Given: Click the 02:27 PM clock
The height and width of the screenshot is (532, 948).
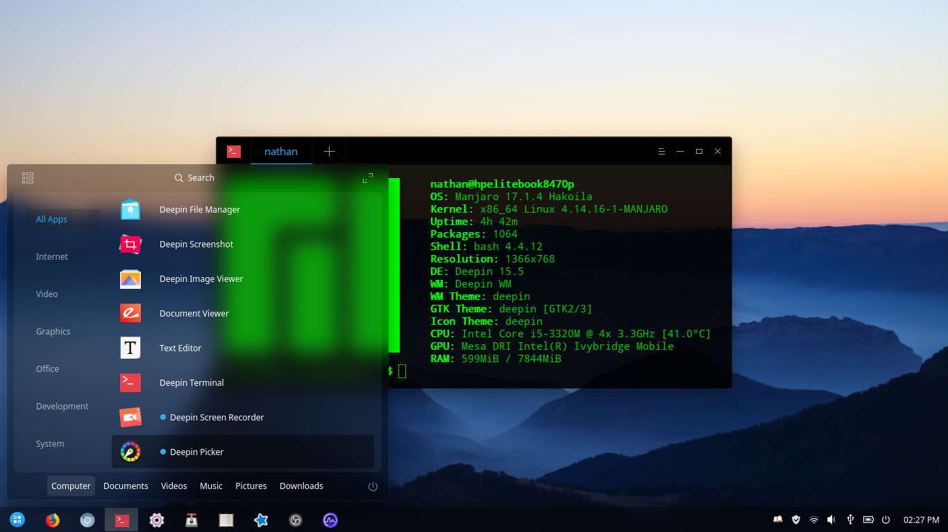Looking at the screenshot, I should [921, 520].
